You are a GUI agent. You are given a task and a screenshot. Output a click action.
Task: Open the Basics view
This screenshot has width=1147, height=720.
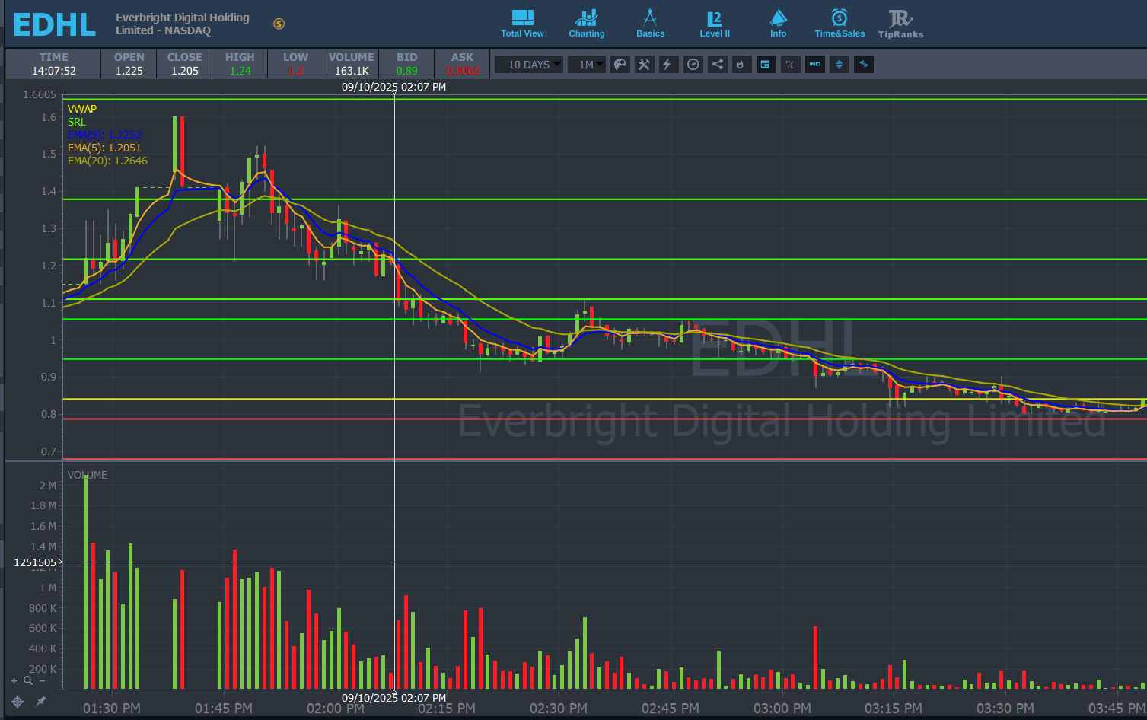(x=650, y=24)
